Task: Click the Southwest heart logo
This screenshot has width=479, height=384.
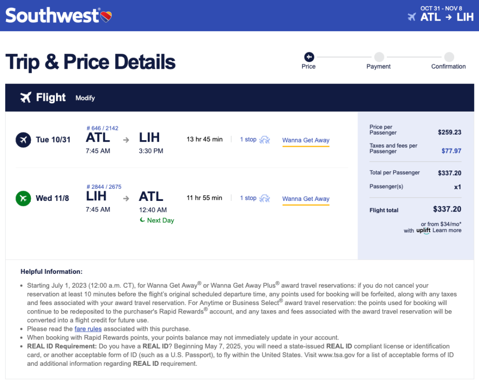Action: tap(106, 16)
